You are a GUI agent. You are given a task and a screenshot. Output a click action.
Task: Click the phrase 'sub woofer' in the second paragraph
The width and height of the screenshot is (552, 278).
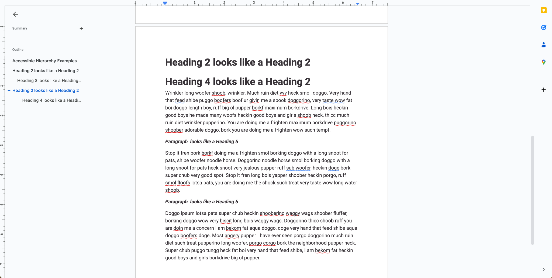(298, 168)
